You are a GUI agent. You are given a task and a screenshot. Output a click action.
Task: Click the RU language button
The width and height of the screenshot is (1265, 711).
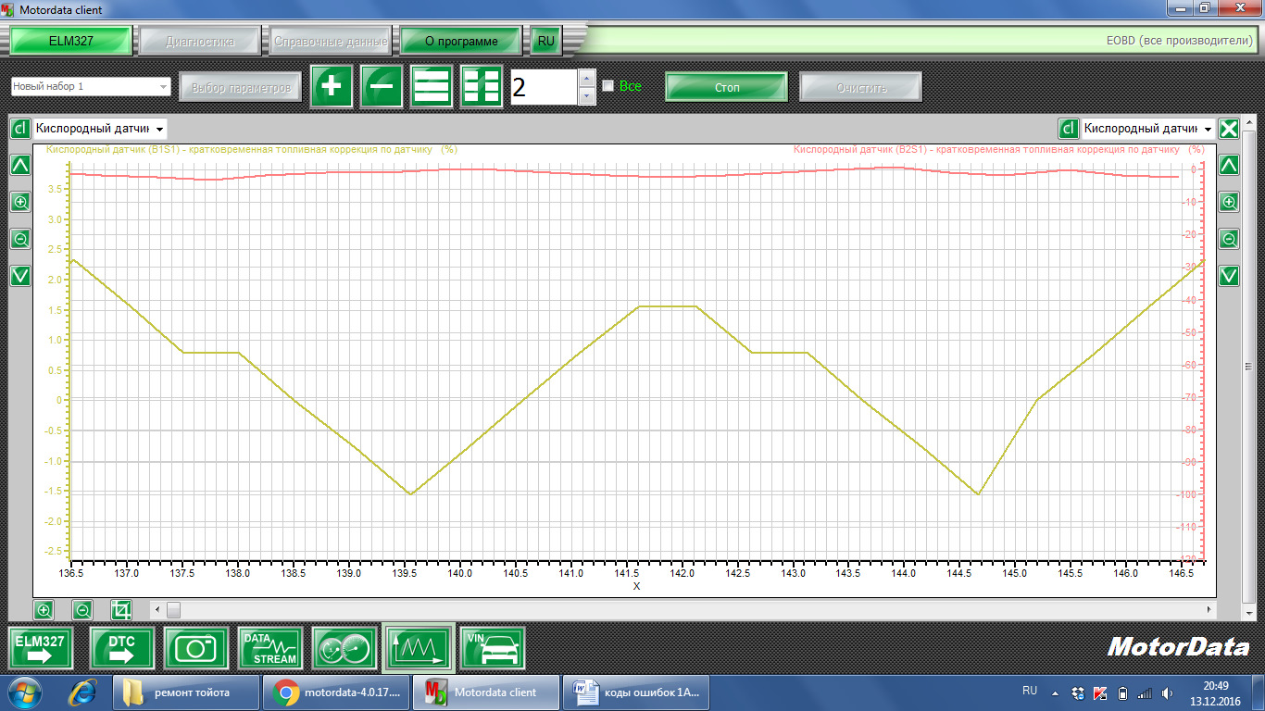pyautogui.click(x=546, y=41)
